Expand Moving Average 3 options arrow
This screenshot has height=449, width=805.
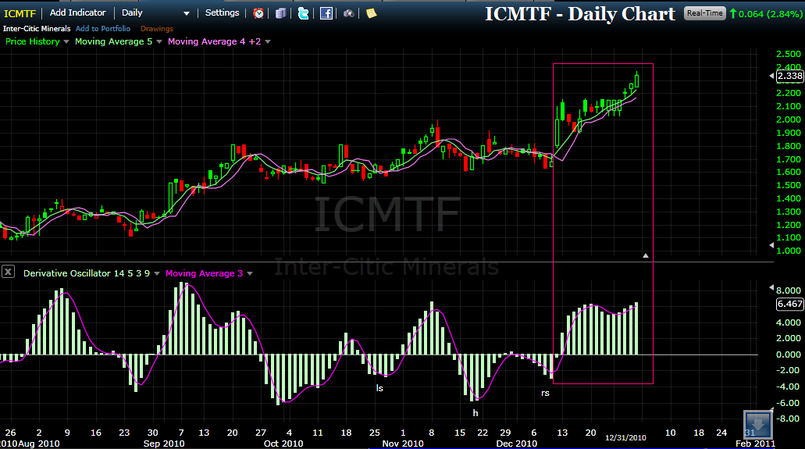250,273
